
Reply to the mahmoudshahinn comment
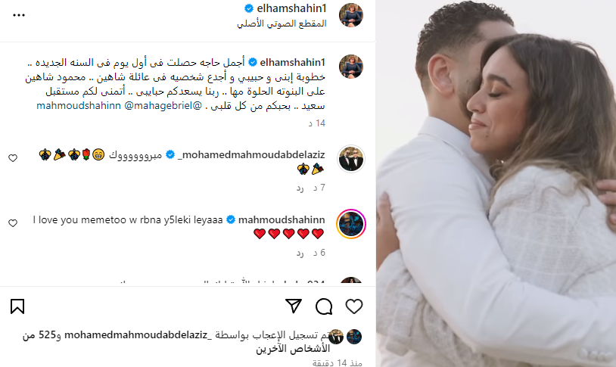click(300, 253)
